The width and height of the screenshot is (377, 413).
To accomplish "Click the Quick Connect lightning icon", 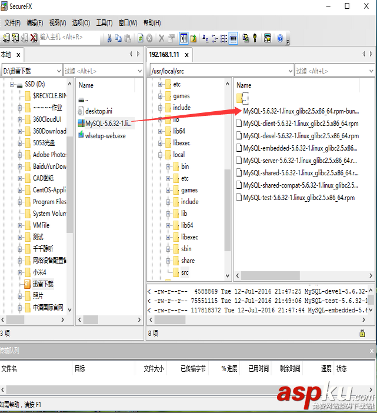I will click(15, 38).
